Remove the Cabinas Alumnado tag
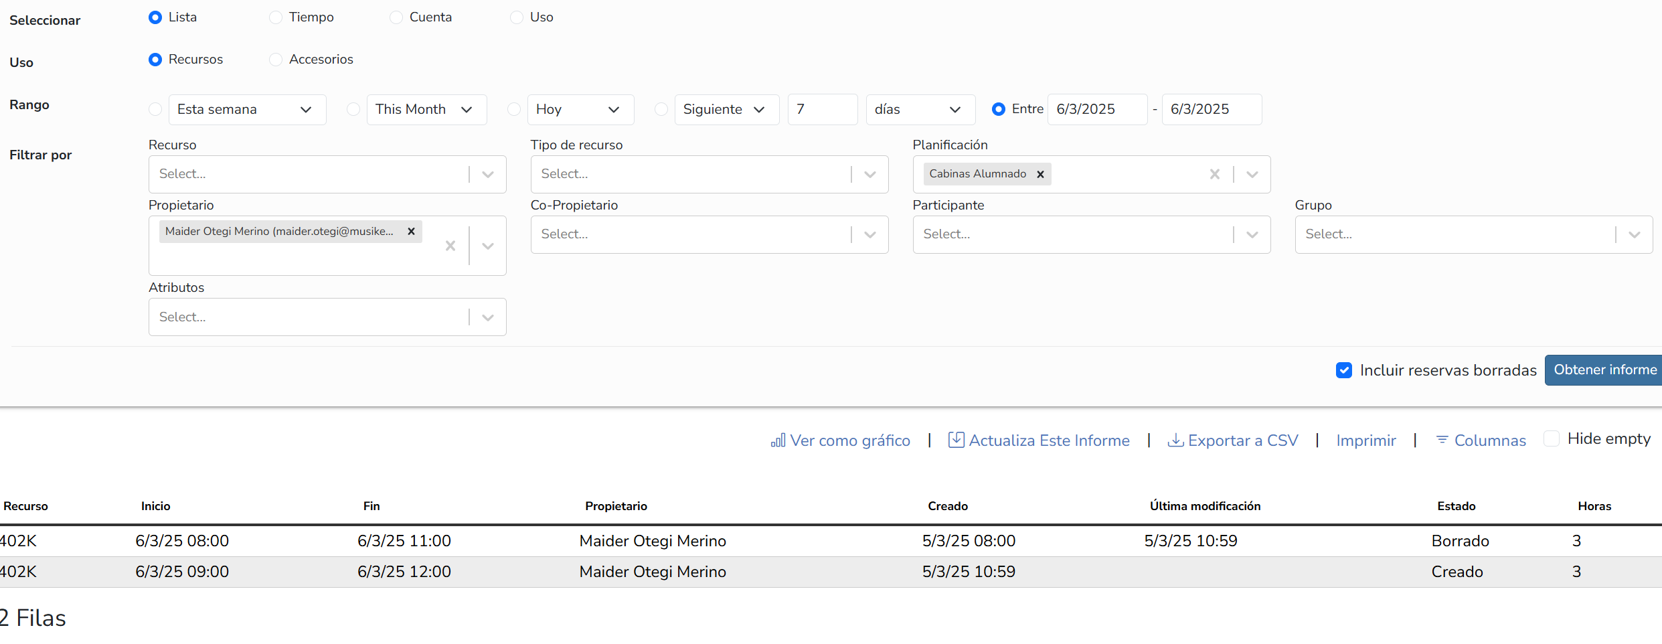Viewport: 1662px width, 644px height. pyautogui.click(x=1040, y=174)
